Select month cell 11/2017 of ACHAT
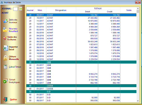This screenshot has width=142, height=105. pos(40,21)
